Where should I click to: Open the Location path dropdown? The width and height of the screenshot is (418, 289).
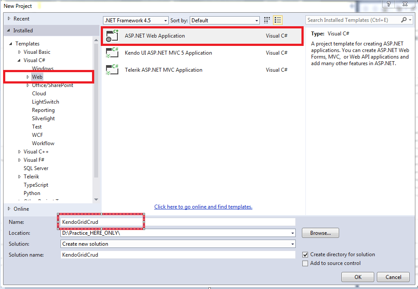292,233
